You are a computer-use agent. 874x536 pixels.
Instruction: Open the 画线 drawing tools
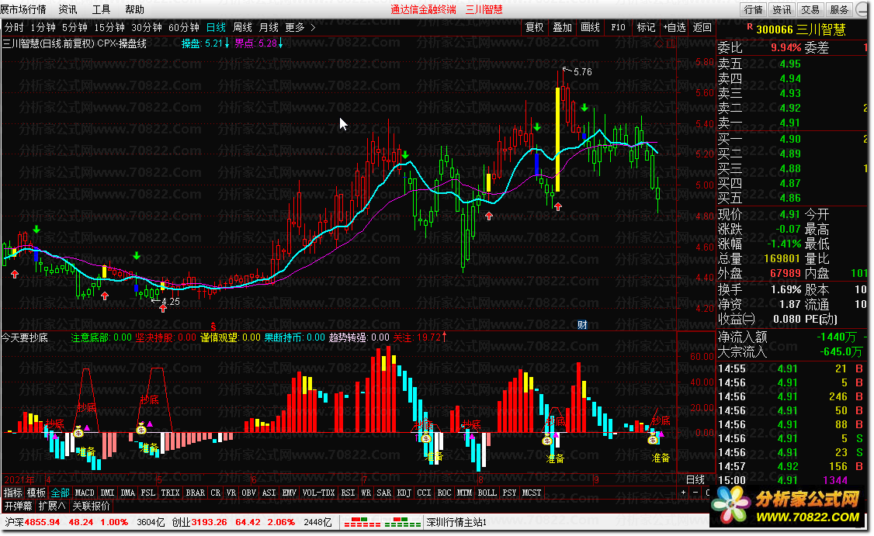coord(590,27)
